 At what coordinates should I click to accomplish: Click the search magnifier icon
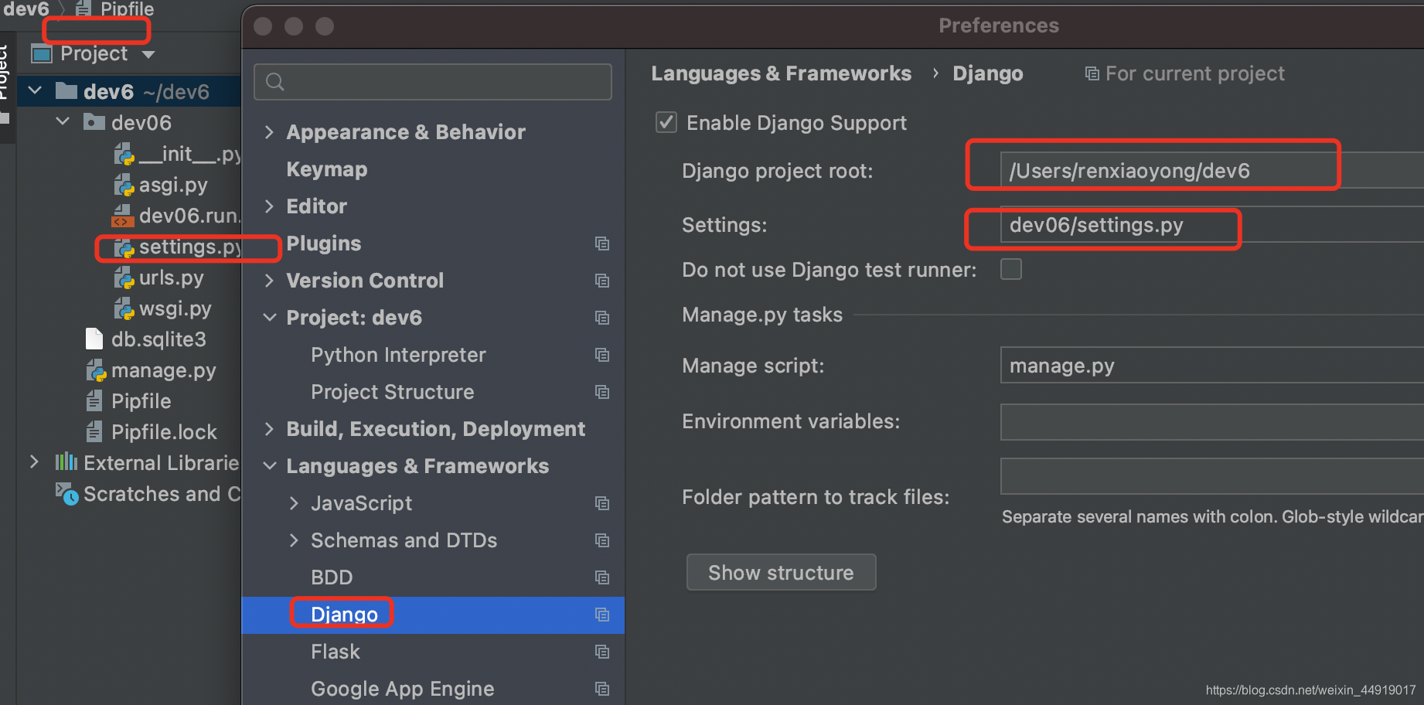coord(275,81)
